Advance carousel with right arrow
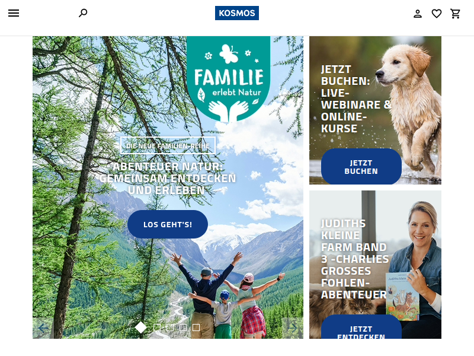 292,328
